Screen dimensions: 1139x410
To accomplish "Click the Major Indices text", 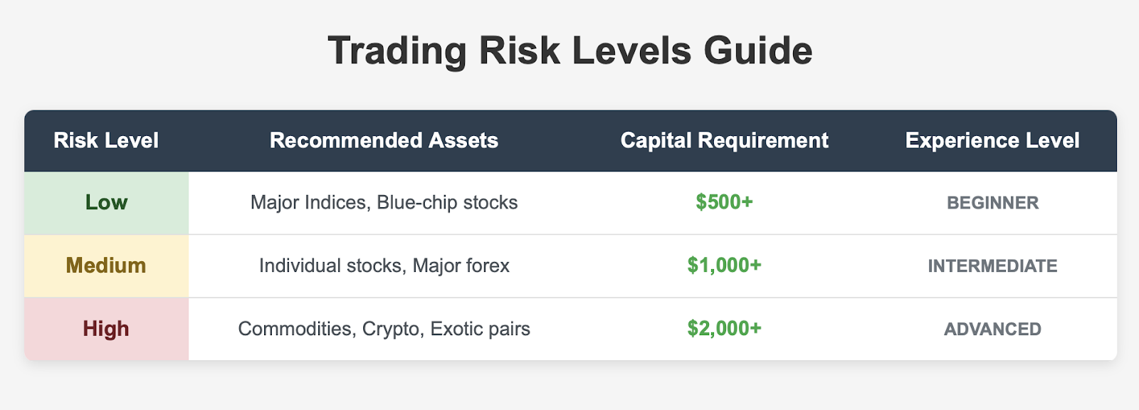I will 309,203.
